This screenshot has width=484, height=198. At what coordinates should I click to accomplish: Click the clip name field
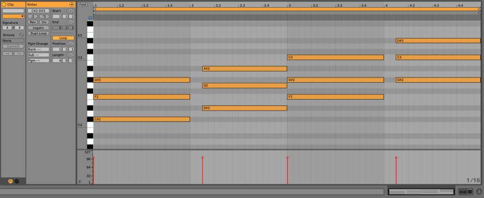(x=13, y=11)
